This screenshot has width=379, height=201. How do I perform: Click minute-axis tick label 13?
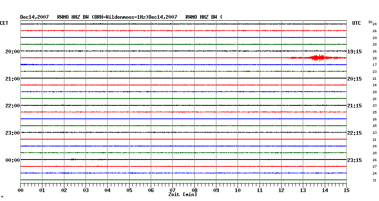click(x=303, y=190)
